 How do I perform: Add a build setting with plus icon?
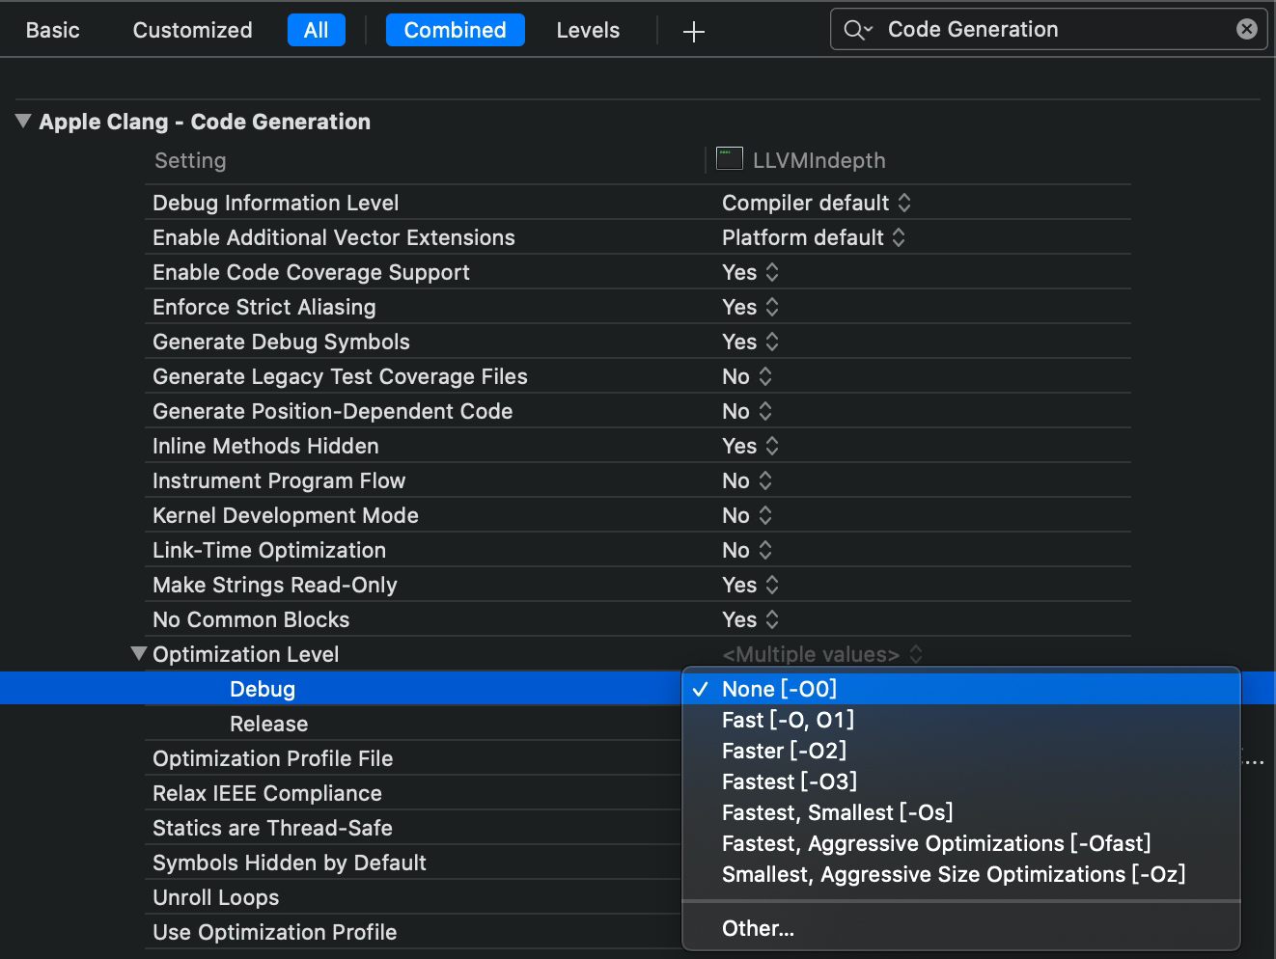coord(693,31)
